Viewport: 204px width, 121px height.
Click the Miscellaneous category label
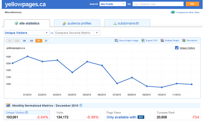[x=13, y=12]
